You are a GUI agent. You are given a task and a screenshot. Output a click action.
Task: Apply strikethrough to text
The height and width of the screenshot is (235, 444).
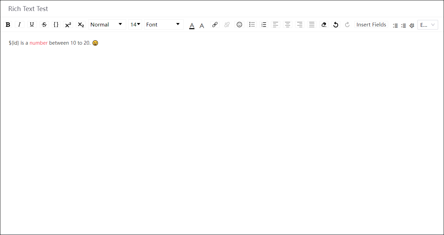click(x=44, y=25)
